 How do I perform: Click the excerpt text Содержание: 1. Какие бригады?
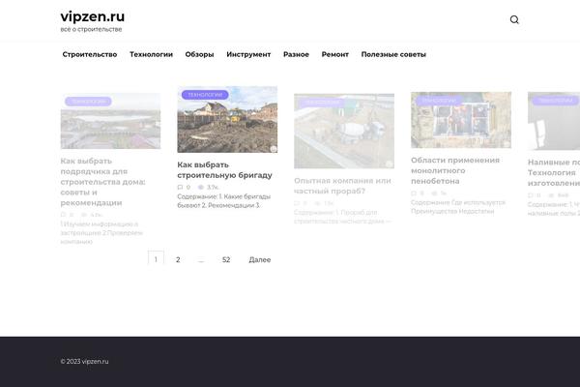[224, 200]
